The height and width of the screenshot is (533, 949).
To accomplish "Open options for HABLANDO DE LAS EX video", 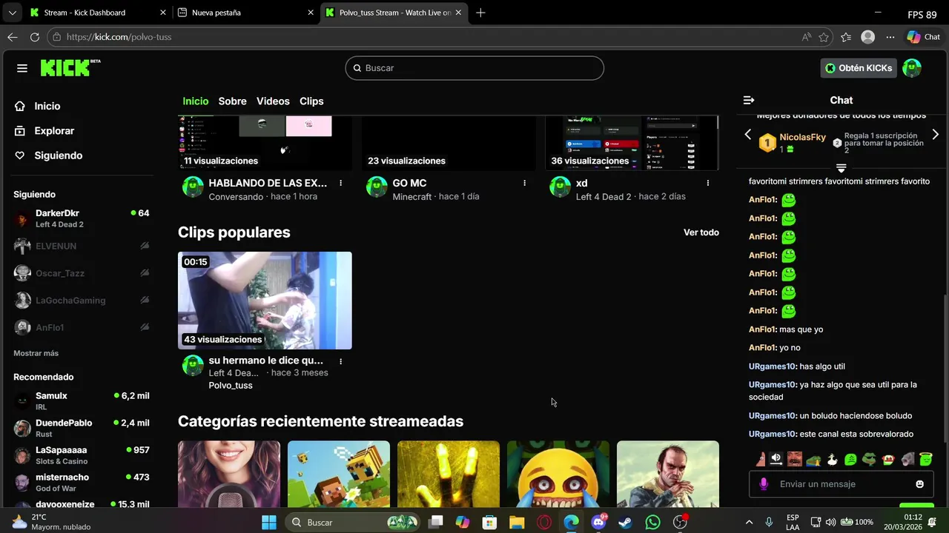I will (341, 183).
